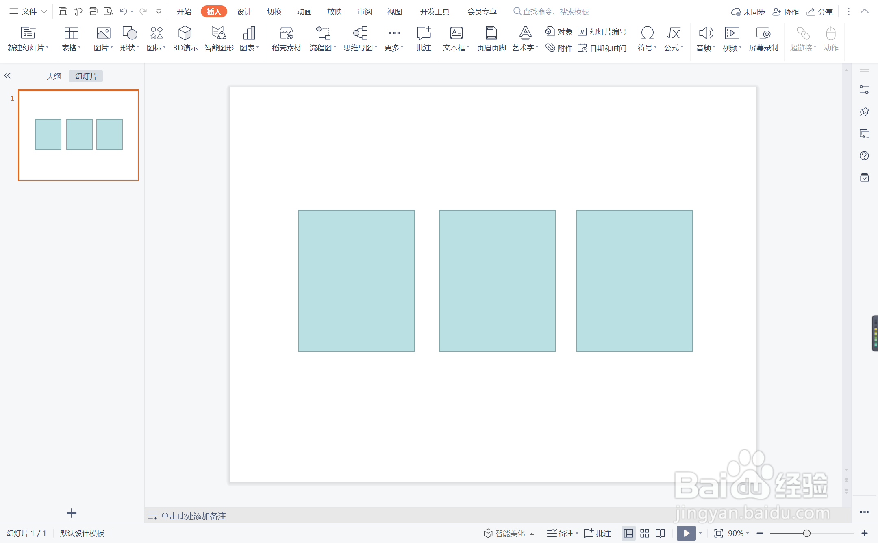The image size is (878, 543).
Task: Click the zoom slider handle
Action: click(806, 533)
